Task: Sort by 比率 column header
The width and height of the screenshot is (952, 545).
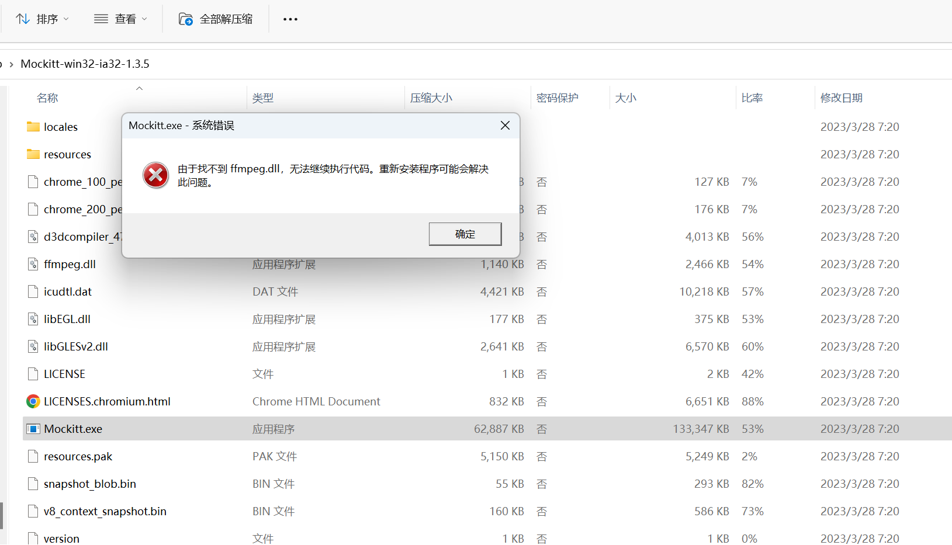Action: pyautogui.click(x=752, y=98)
